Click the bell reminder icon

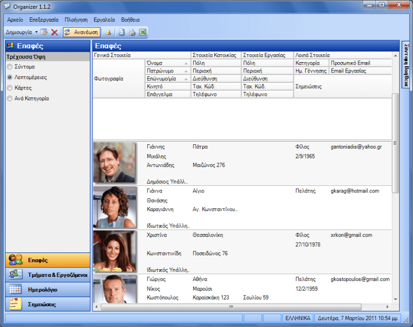tap(108, 32)
